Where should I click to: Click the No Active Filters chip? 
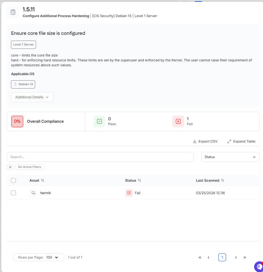(30, 167)
